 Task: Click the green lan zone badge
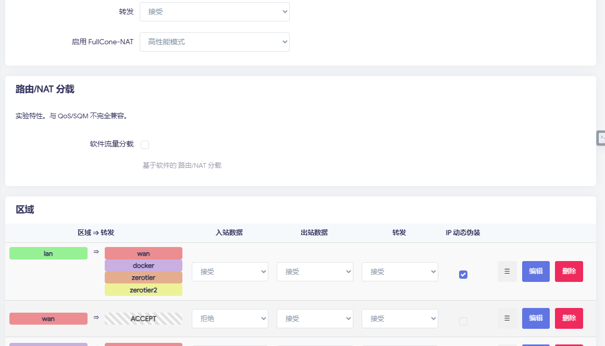coord(48,253)
